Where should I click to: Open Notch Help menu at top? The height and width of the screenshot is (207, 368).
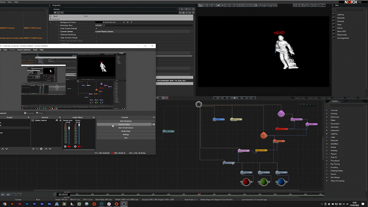click(16, 2)
